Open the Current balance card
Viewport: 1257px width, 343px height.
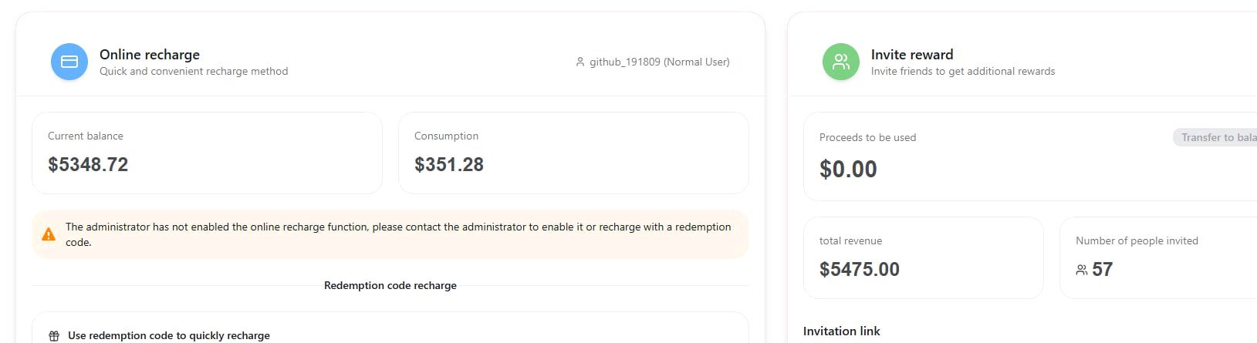[x=207, y=153]
